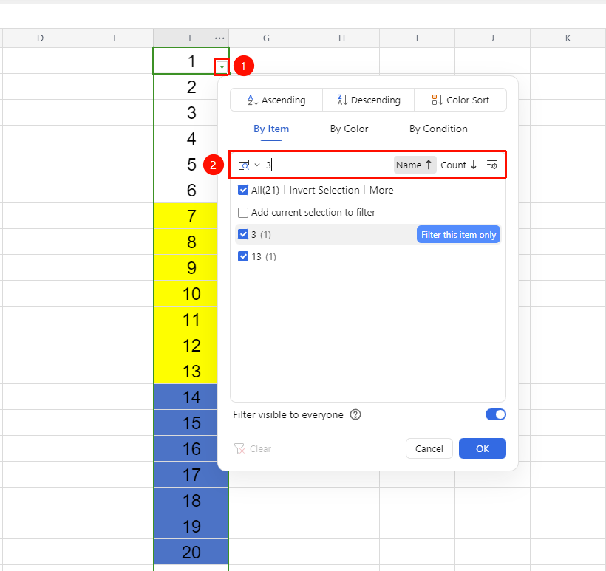Select the yellow cell containing 7
Image resolution: width=606 pixels, height=571 pixels.
coord(185,216)
